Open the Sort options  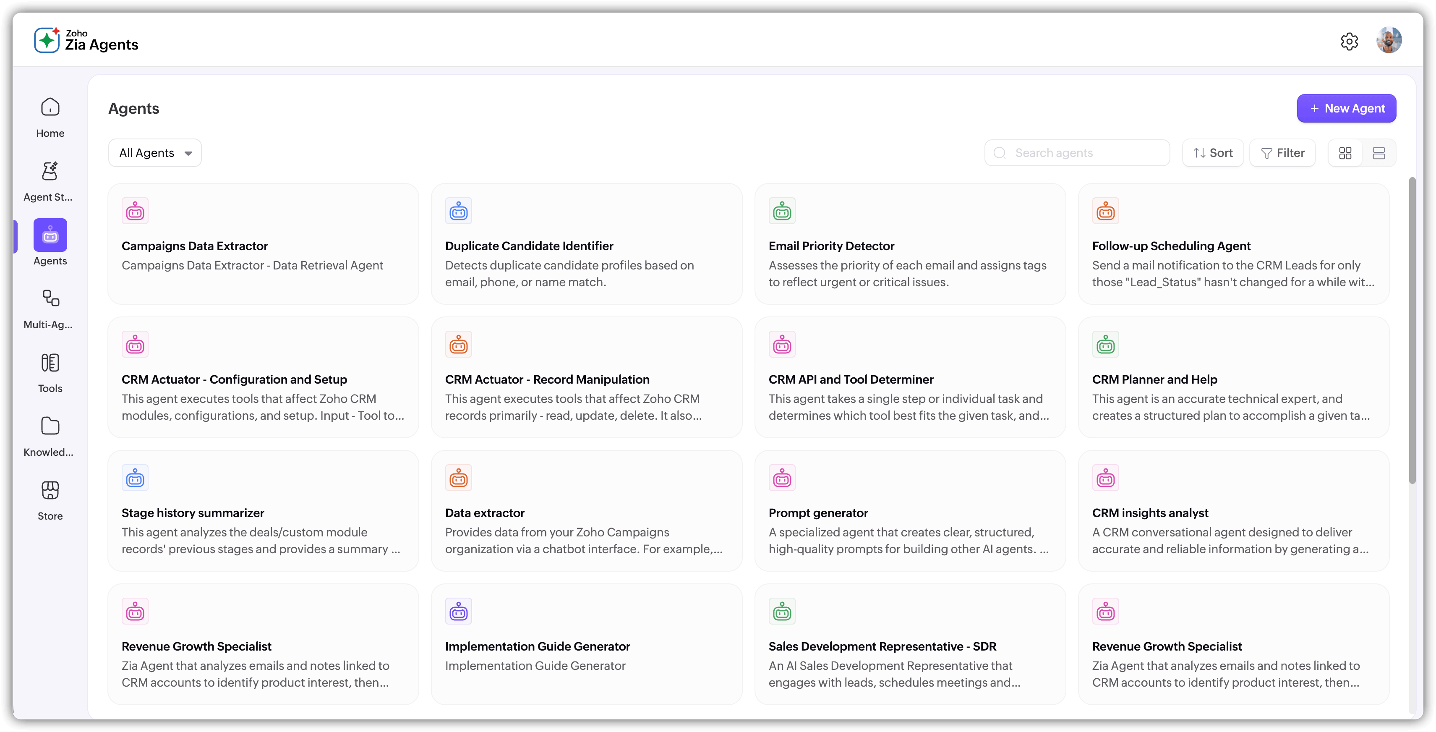coord(1212,153)
